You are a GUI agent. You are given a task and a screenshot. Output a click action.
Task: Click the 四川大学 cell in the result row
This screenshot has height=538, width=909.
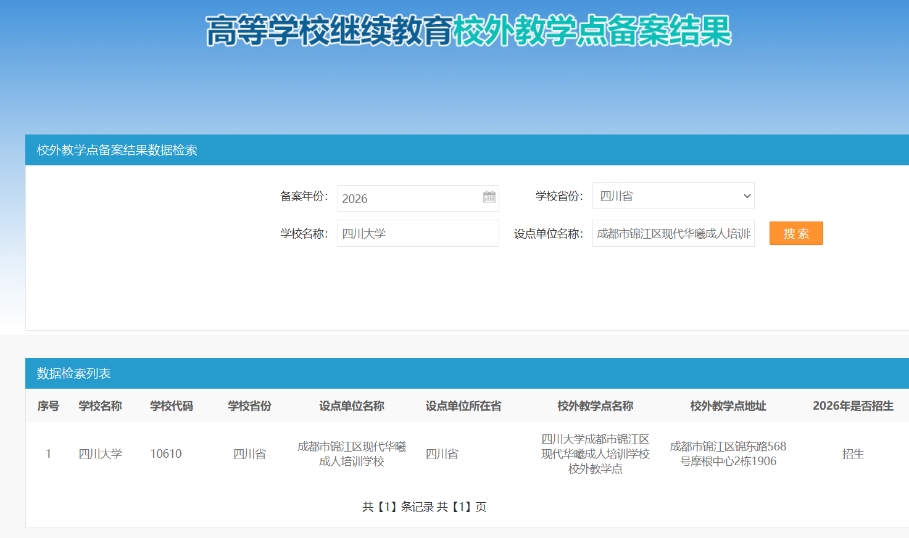coord(100,454)
